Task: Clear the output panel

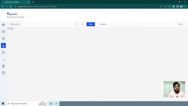Action: 181,24
